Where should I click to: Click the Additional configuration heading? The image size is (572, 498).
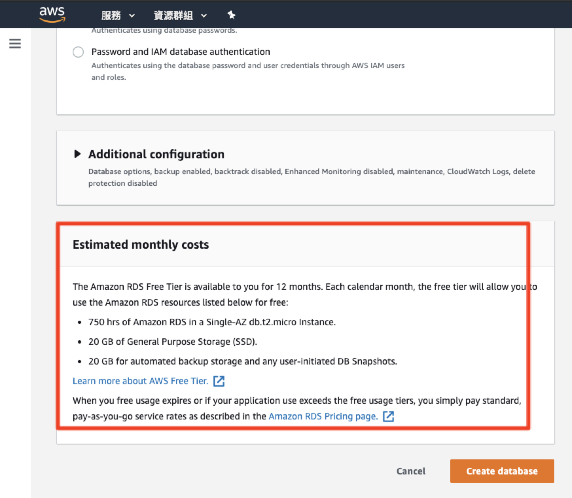click(156, 154)
